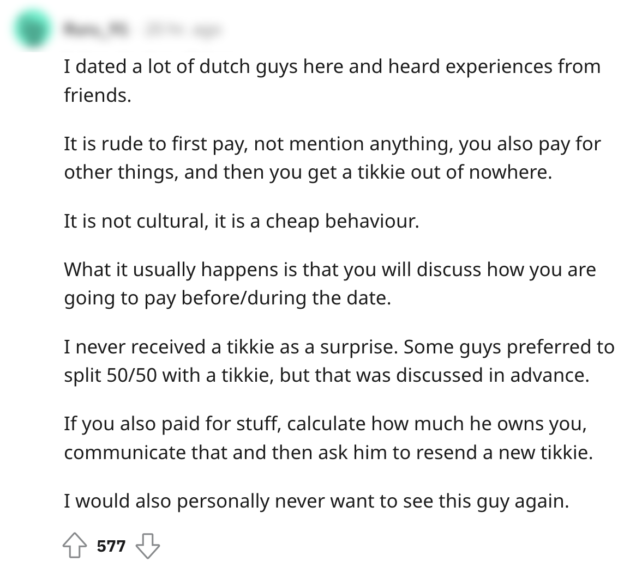Click the "It is not cultural" sentence
This screenshot has width=624, height=574.
(x=241, y=222)
